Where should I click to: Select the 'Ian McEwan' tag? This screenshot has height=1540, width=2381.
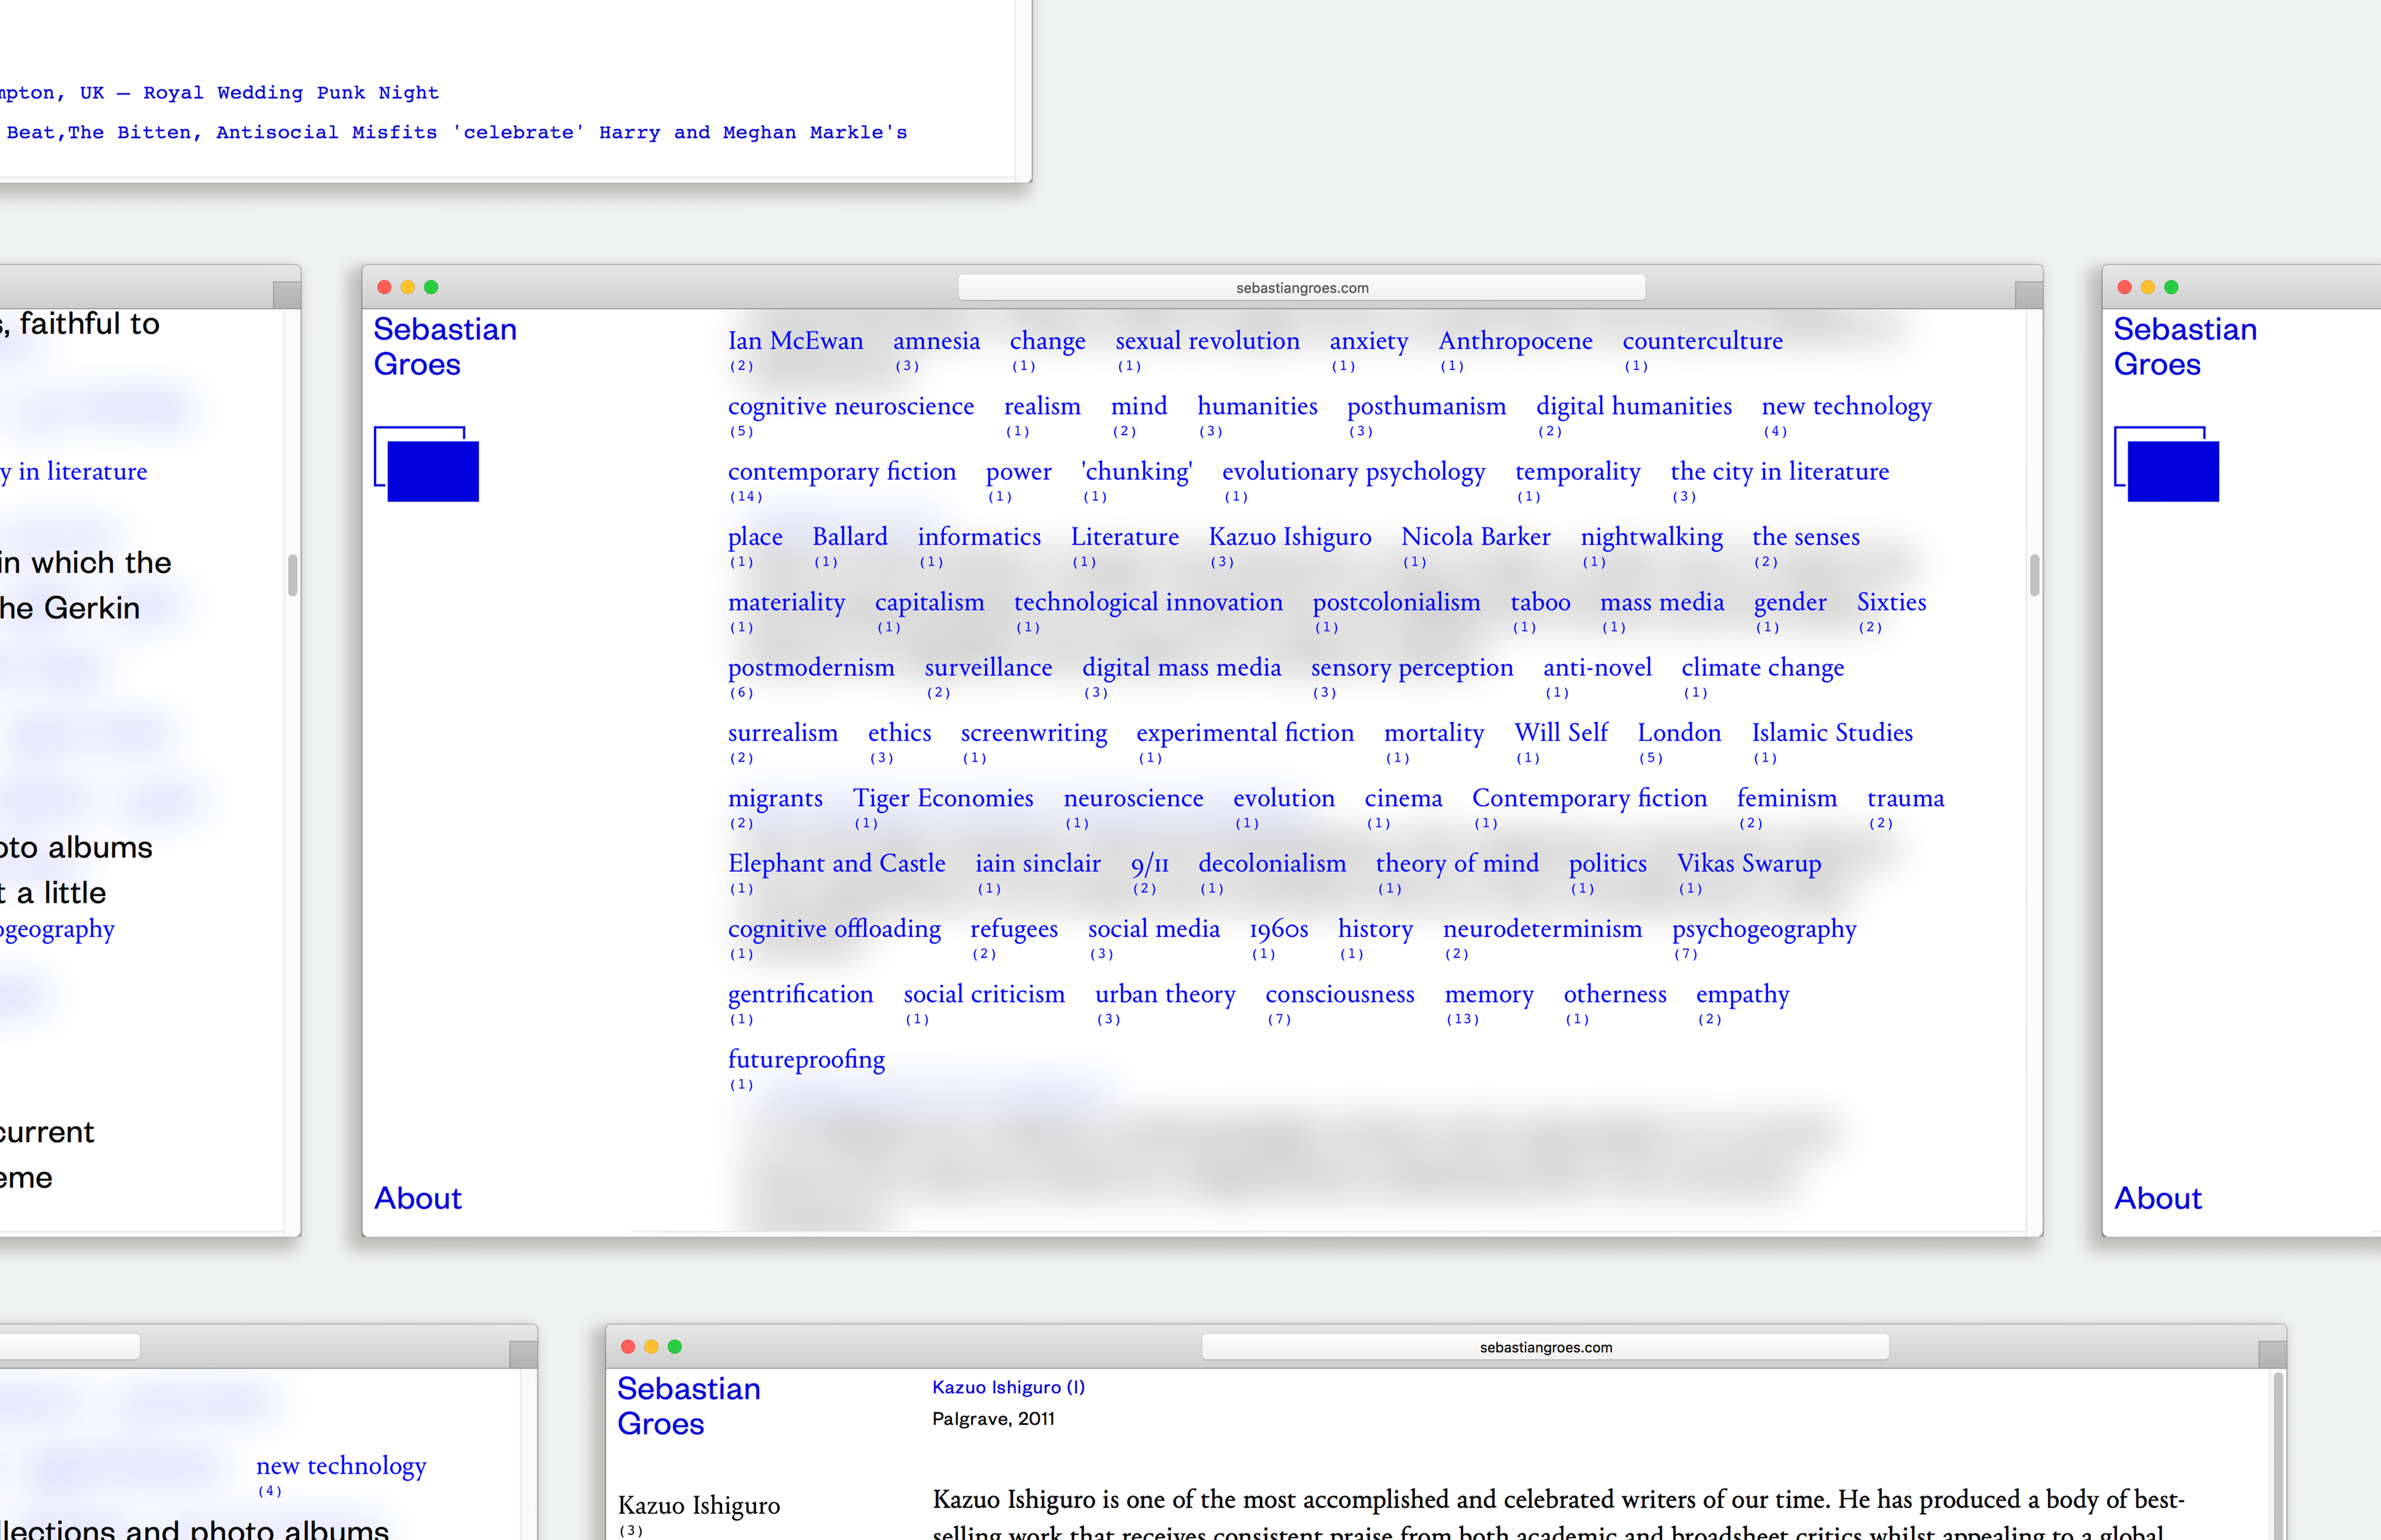tap(795, 341)
